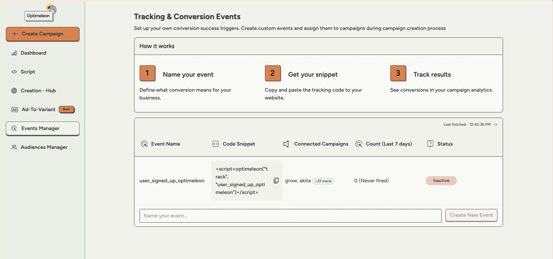
Task: Click the Events Manager cursor icon
Action: [x=14, y=128]
